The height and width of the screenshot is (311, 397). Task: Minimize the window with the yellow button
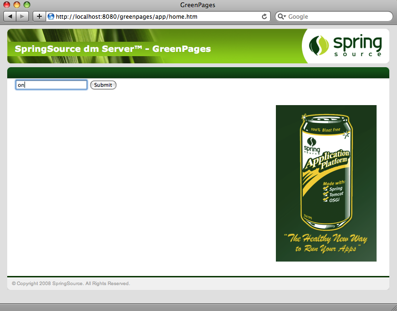17,5
